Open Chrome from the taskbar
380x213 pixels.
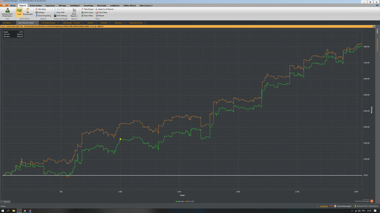pos(25,211)
